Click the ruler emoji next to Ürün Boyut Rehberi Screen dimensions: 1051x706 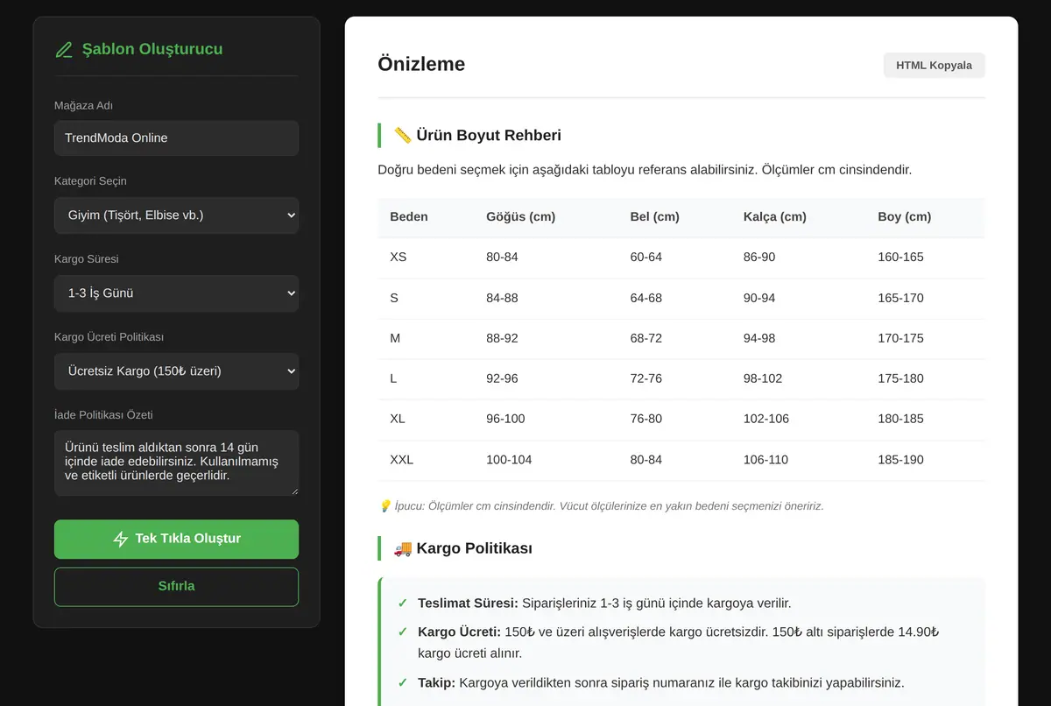coord(403,135)
